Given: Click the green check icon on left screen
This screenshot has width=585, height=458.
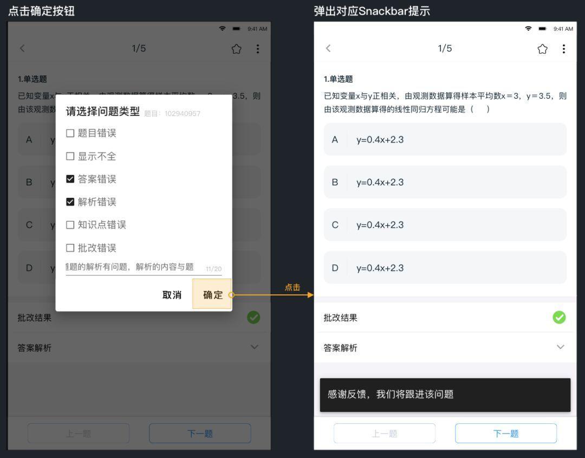Looking at the screenshot, I should [x=253, y=318].
